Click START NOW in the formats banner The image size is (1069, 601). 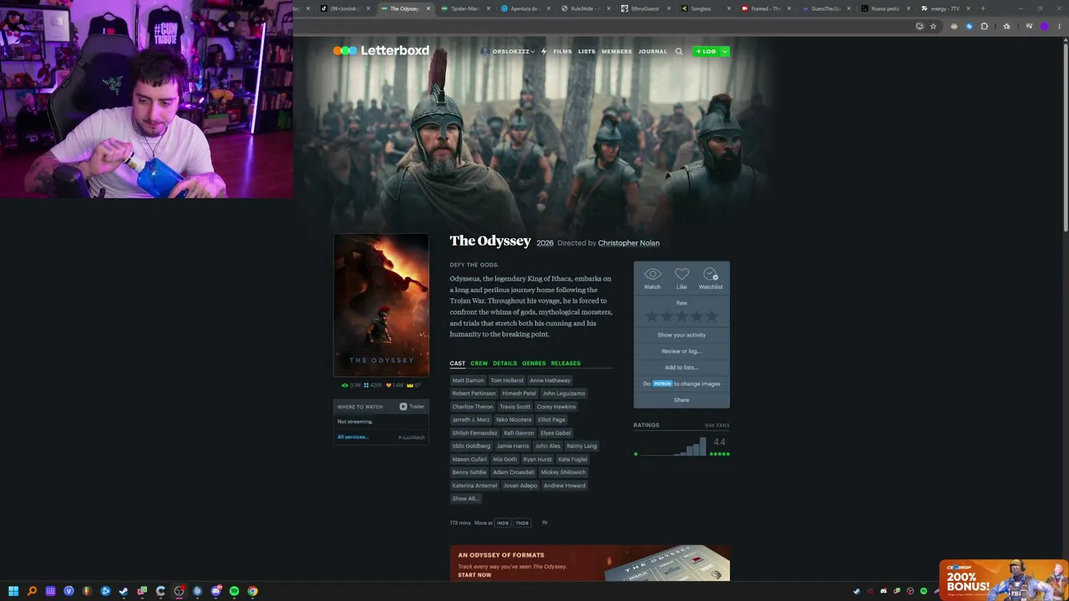point(474,575)
